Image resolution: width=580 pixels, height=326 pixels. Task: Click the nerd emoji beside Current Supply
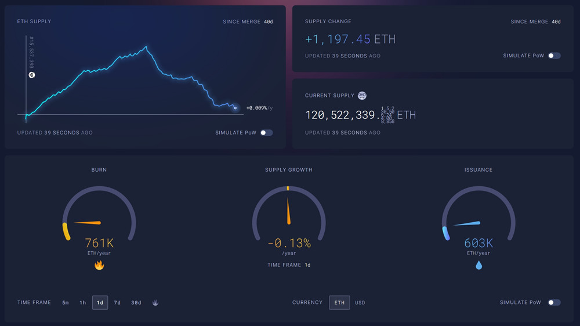click(362, 96)
